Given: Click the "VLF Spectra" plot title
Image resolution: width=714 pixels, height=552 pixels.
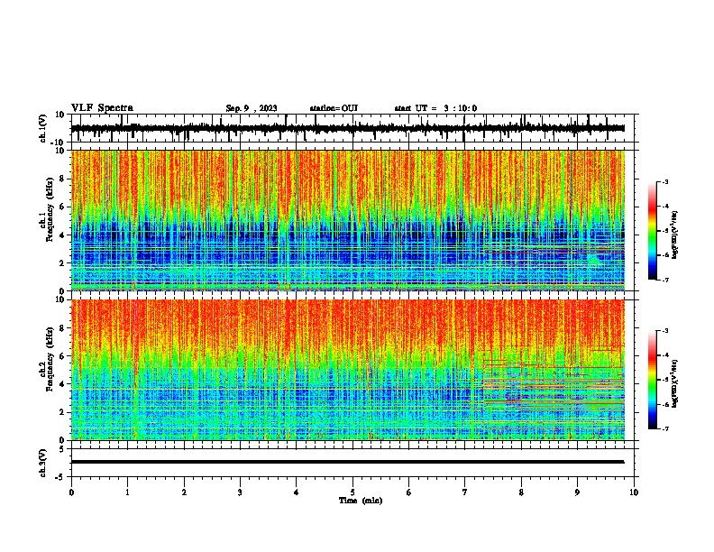Looking at the screenshot, I should point(102,108).
